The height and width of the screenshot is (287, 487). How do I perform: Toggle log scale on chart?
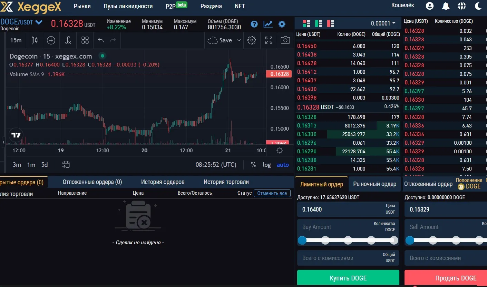coord(266,165)
